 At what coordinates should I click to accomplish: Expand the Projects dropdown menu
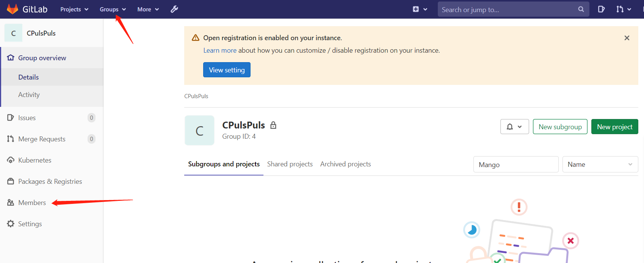[x=74, y=9]
